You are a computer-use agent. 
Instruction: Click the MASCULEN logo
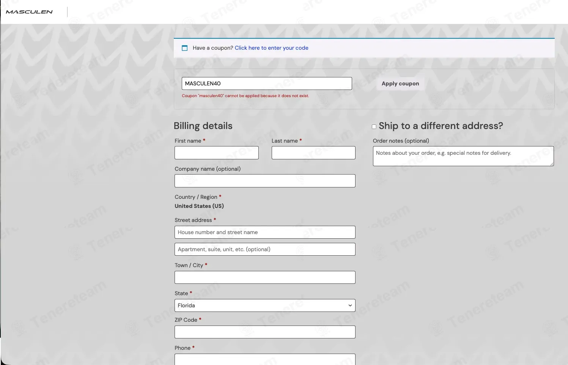(x=29, y=12)
